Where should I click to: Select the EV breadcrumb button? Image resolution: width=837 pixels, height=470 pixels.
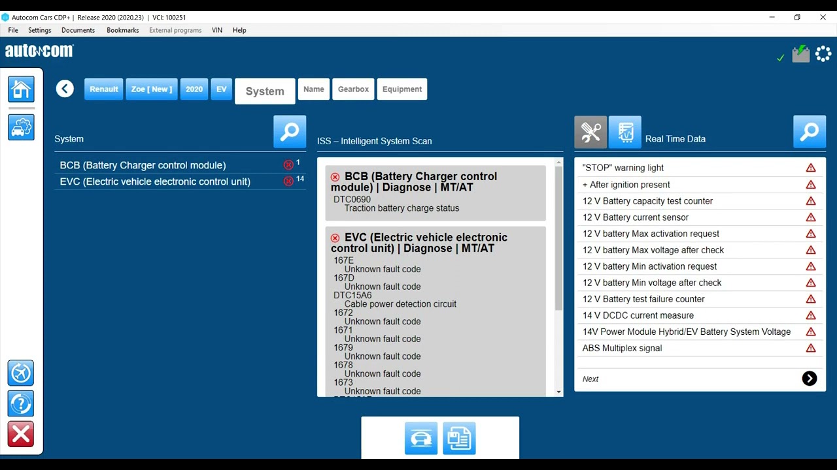(222, 89)
